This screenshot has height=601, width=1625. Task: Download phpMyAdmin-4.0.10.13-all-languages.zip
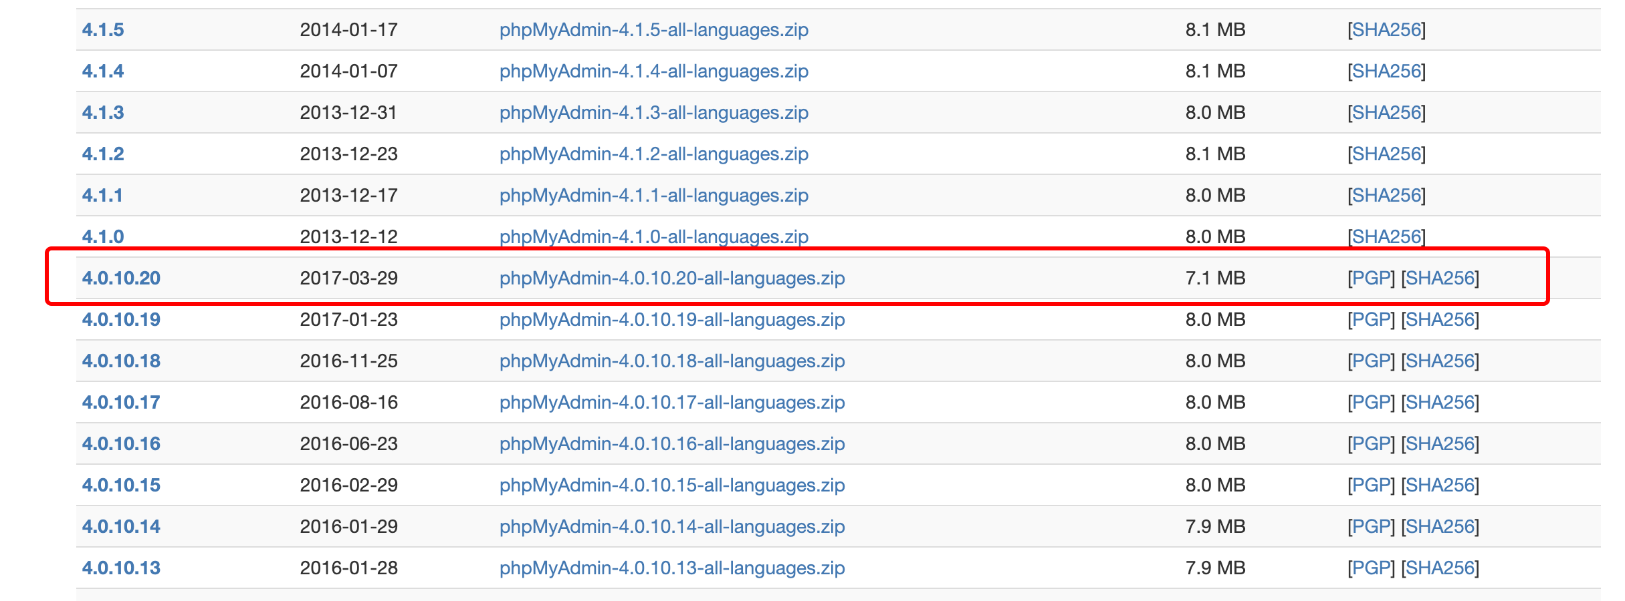tap(672, 568)
